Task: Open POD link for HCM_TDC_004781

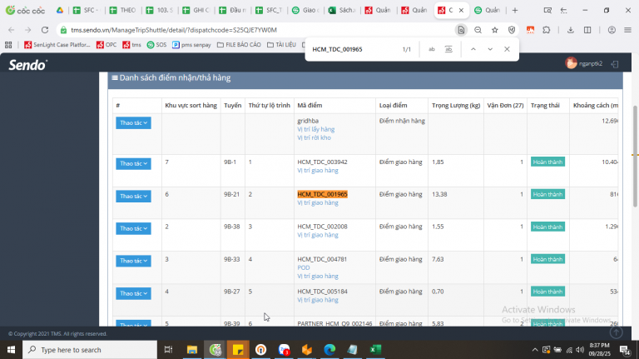Action: [x=303, y=267]
